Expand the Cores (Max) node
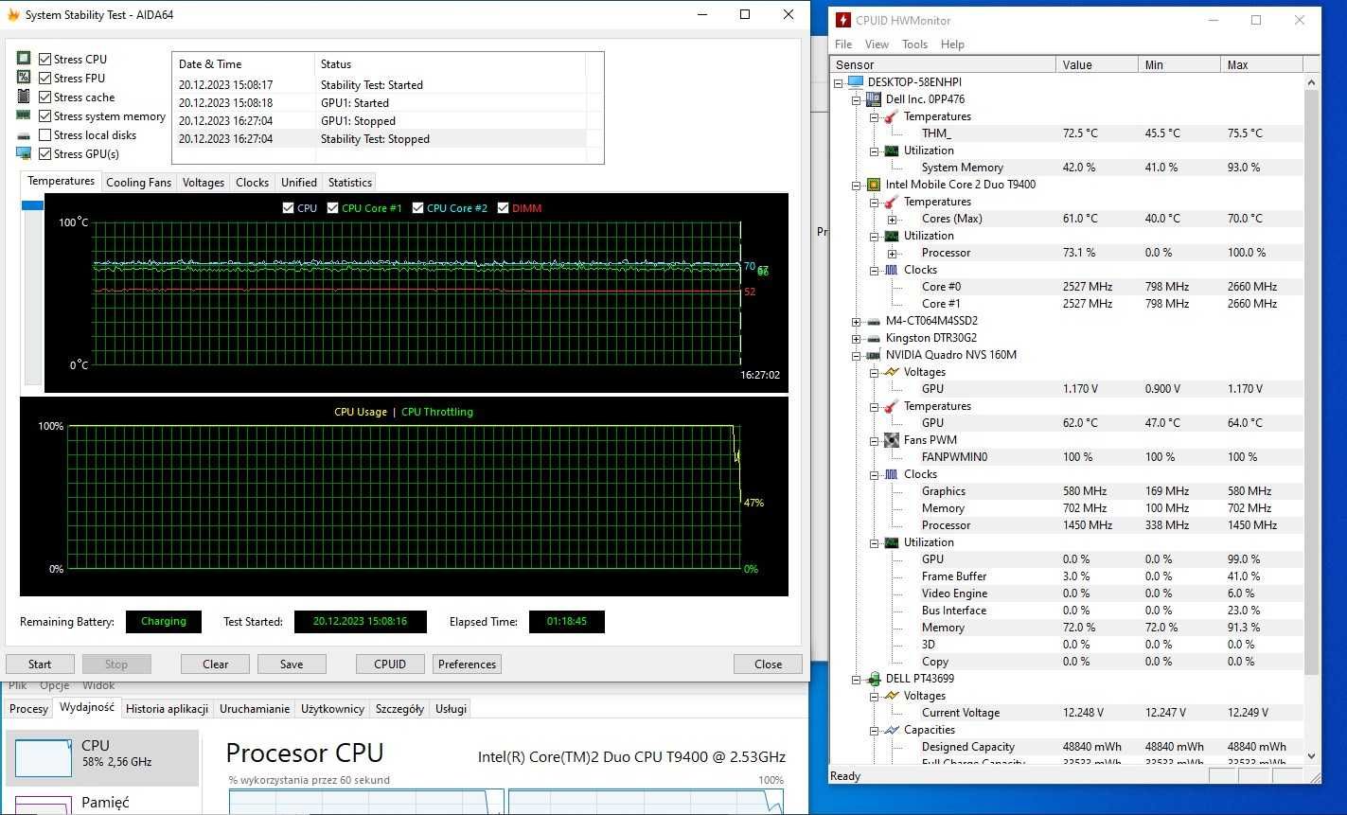The width and height of the screenshot is (1347, 815). [x=892, y=219]
